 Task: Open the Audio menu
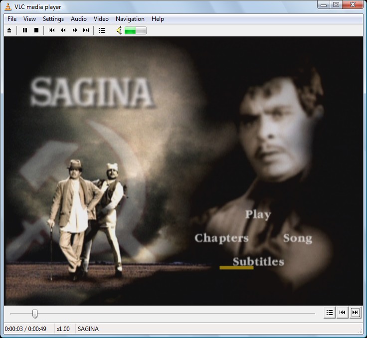pos(79,19)
